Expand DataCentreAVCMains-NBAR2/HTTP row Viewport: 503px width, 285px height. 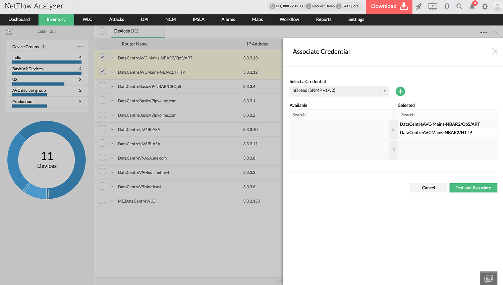tap(112, 72)
